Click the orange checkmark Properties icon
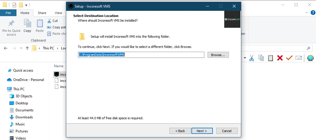316x140 pixels. 289,58
